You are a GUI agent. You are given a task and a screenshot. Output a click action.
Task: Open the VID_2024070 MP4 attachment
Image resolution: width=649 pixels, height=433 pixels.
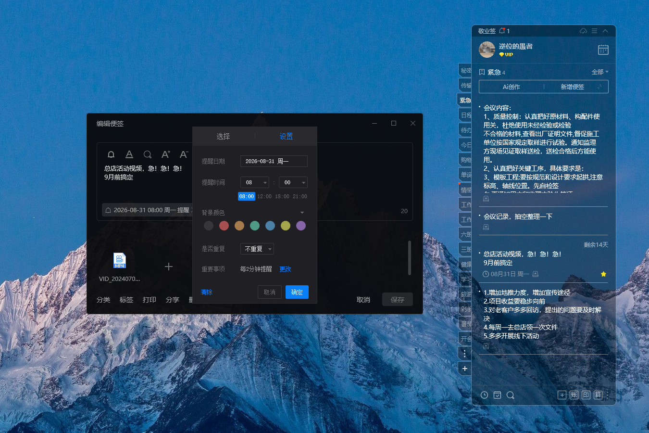(120, 260)
